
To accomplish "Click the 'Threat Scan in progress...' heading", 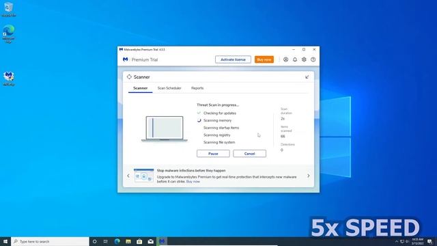I will (218, 105).
